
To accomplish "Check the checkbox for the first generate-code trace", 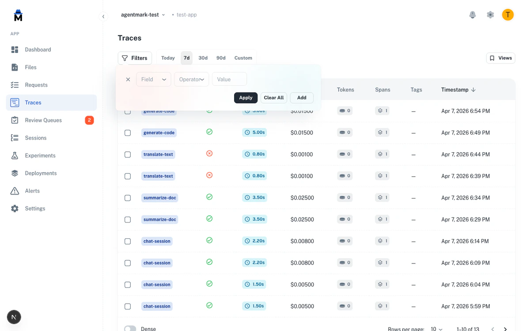I will (x=128, y=111).
